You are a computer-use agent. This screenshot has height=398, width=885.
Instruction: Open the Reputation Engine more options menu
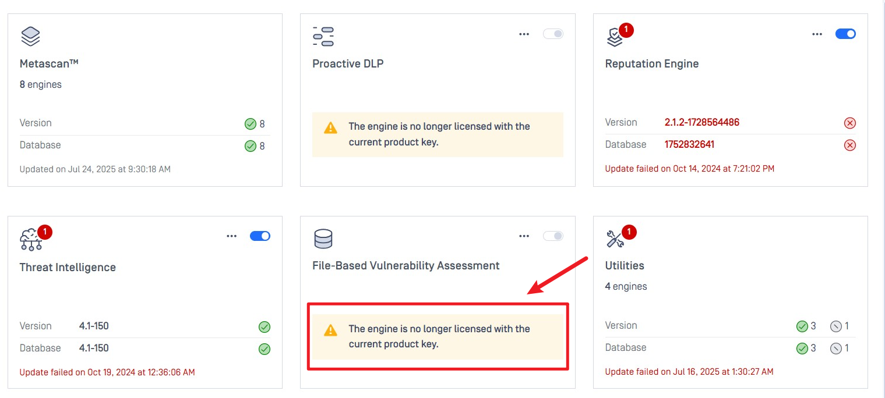click(x=817, y=34)
